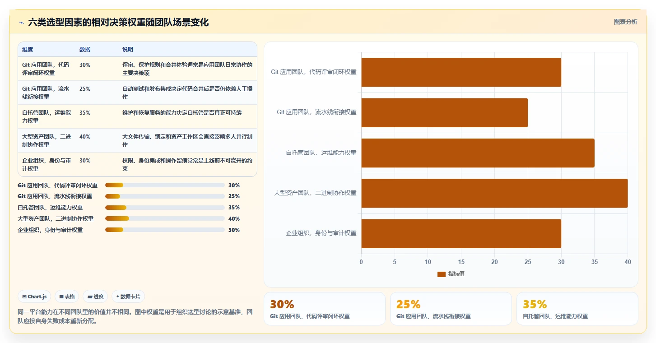Click the x-axis tick 20
Viewport: 656px width, 343px height.
[494, 262]
